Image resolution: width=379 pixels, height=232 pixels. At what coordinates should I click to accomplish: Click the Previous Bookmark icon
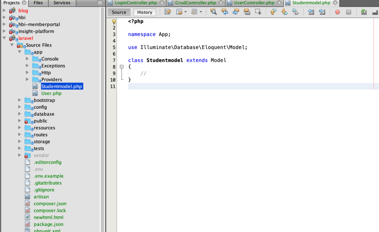(273, 12)
